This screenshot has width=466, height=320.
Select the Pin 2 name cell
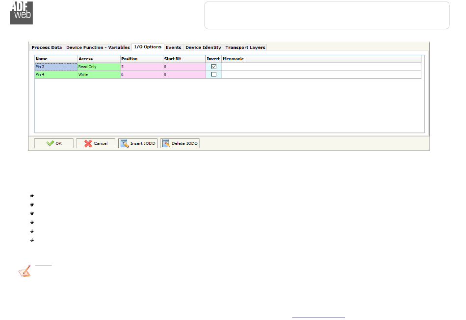[x=55, y=67]
